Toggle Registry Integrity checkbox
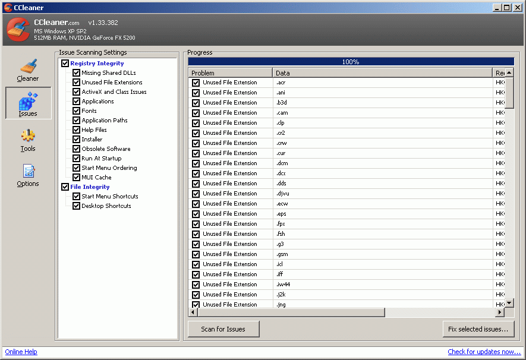Screen dimensions: 526x360 65,64
